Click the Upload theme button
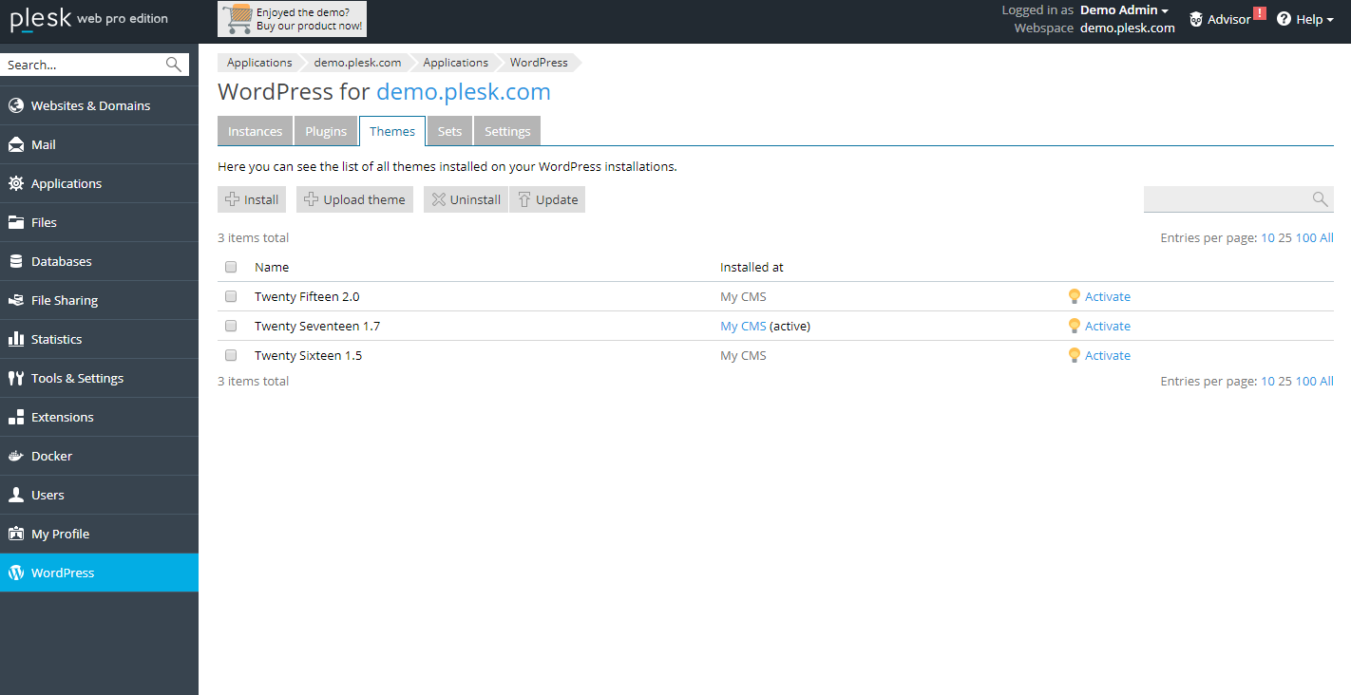 click(354, 199)
